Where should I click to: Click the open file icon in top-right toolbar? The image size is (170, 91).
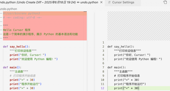tap(165, 2)
